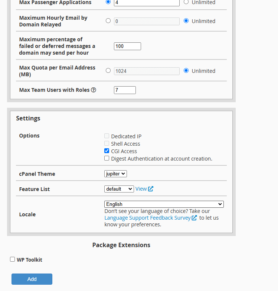Select numeric radio for Max Passenger Applications
Screen dimensions: 278x291
pyautogui.click(x=108, y=2)
